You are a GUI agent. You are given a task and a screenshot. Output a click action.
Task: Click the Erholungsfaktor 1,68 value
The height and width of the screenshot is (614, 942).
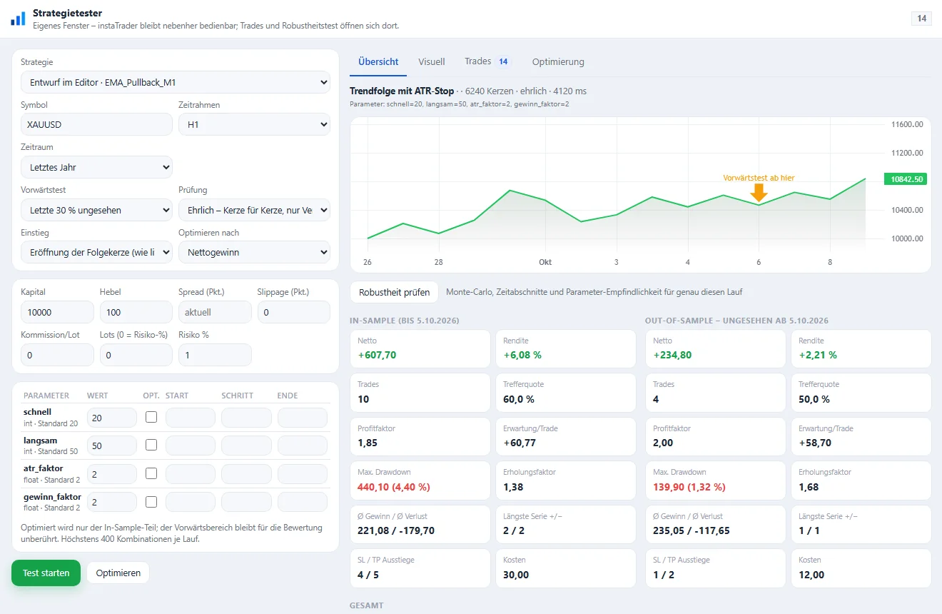point(809,487)
